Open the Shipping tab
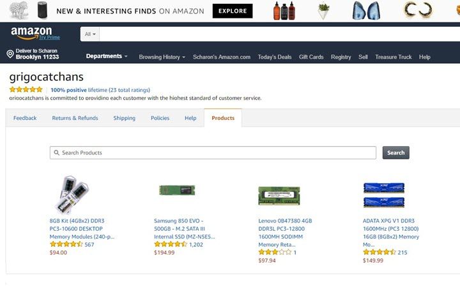The width and height of the screenshot is (460, 287). 124,118
